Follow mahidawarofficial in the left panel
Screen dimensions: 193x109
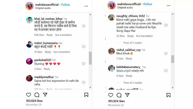66,5
